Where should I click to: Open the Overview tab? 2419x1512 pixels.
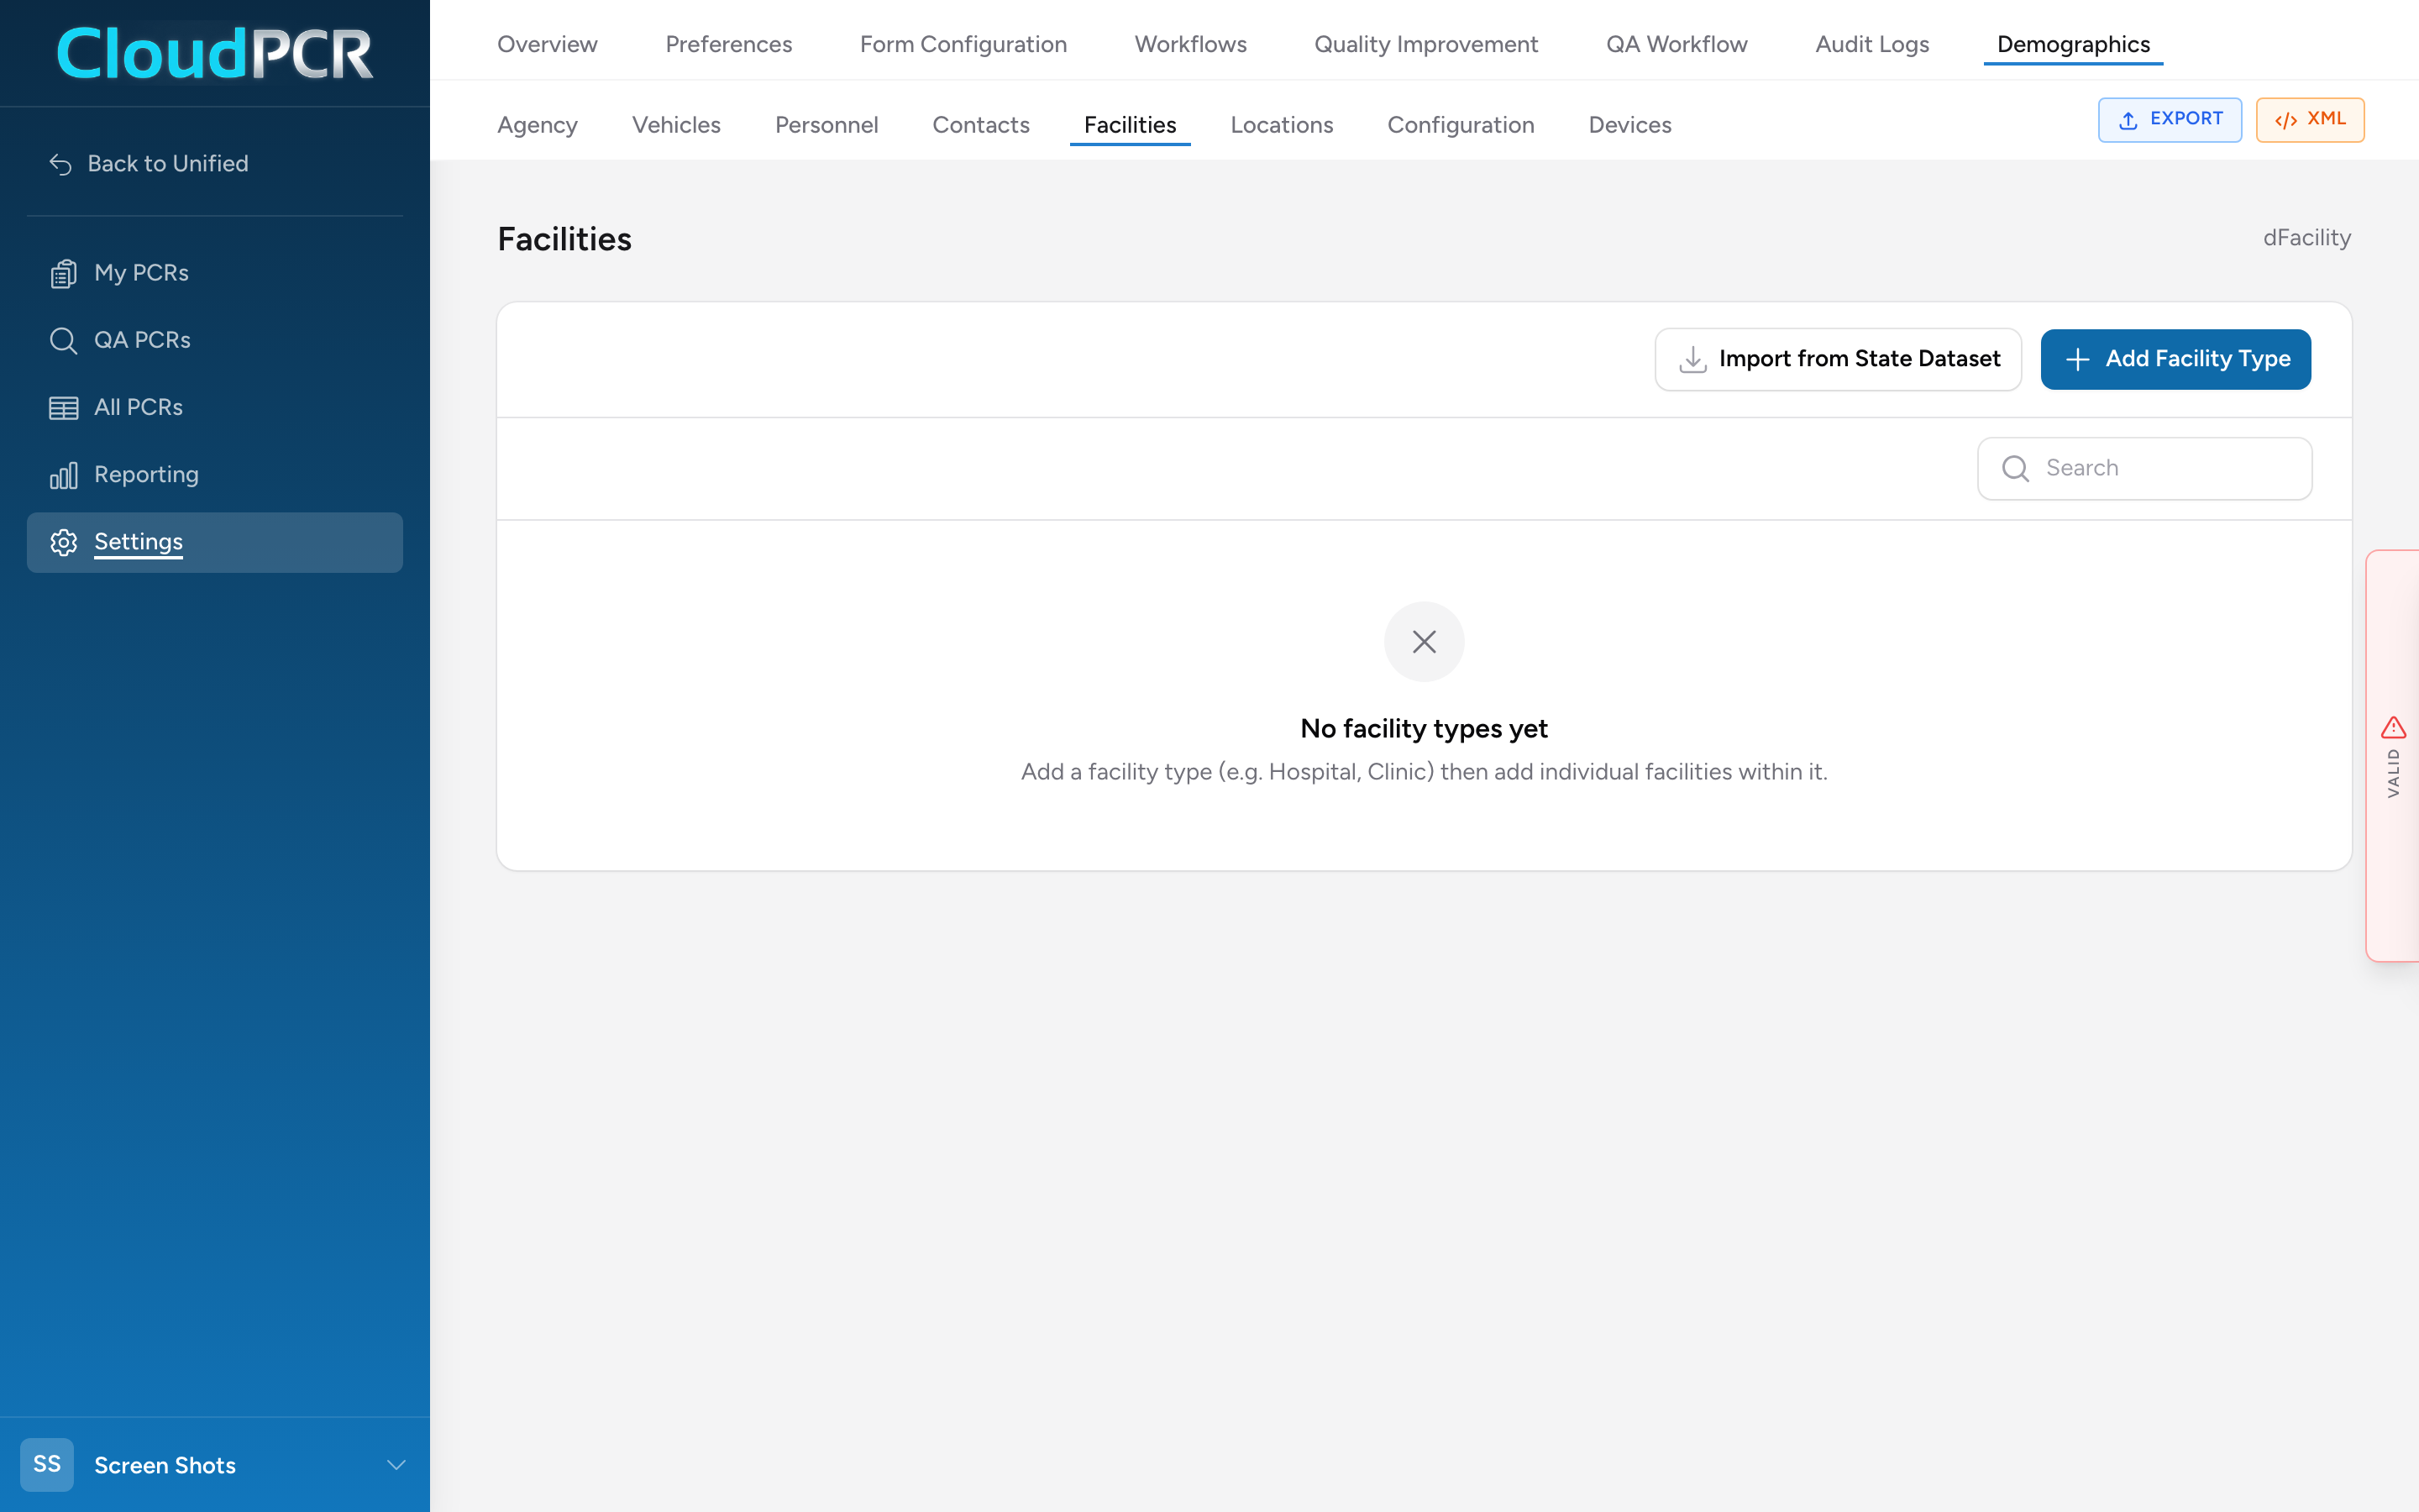tap(547, 44)
